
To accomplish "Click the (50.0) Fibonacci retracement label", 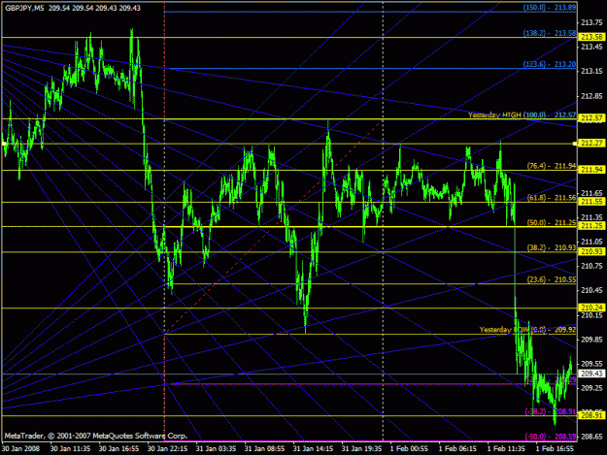I will point(536,223).
